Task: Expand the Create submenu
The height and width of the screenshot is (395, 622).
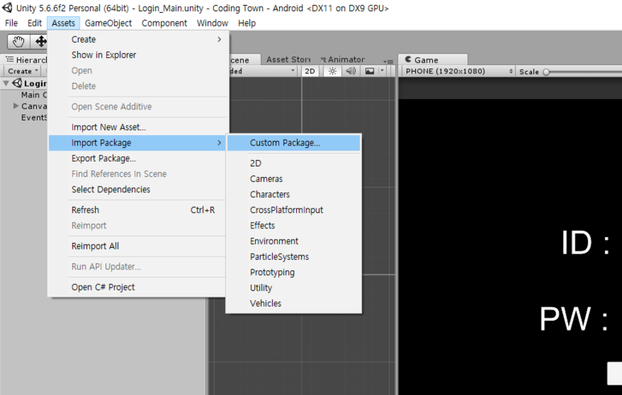Action: click(x=138, y=39)
